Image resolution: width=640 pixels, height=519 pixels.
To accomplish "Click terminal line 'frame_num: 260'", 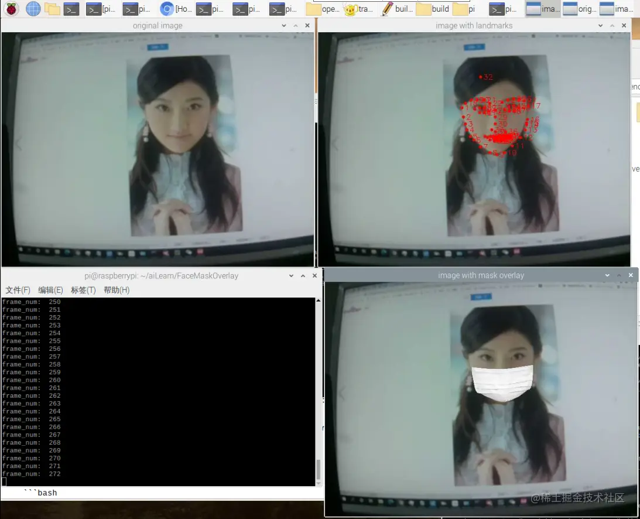I will [31, 380].
